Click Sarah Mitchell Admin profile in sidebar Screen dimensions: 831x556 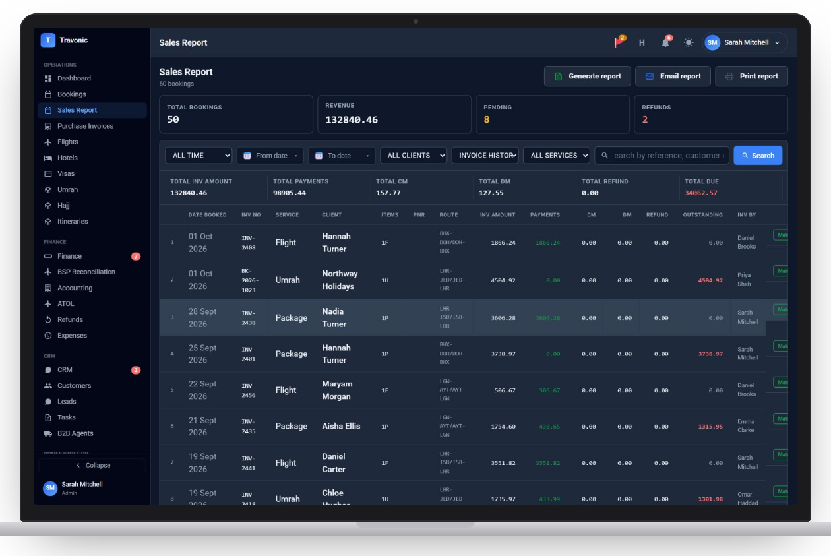(x=92, y=488)
